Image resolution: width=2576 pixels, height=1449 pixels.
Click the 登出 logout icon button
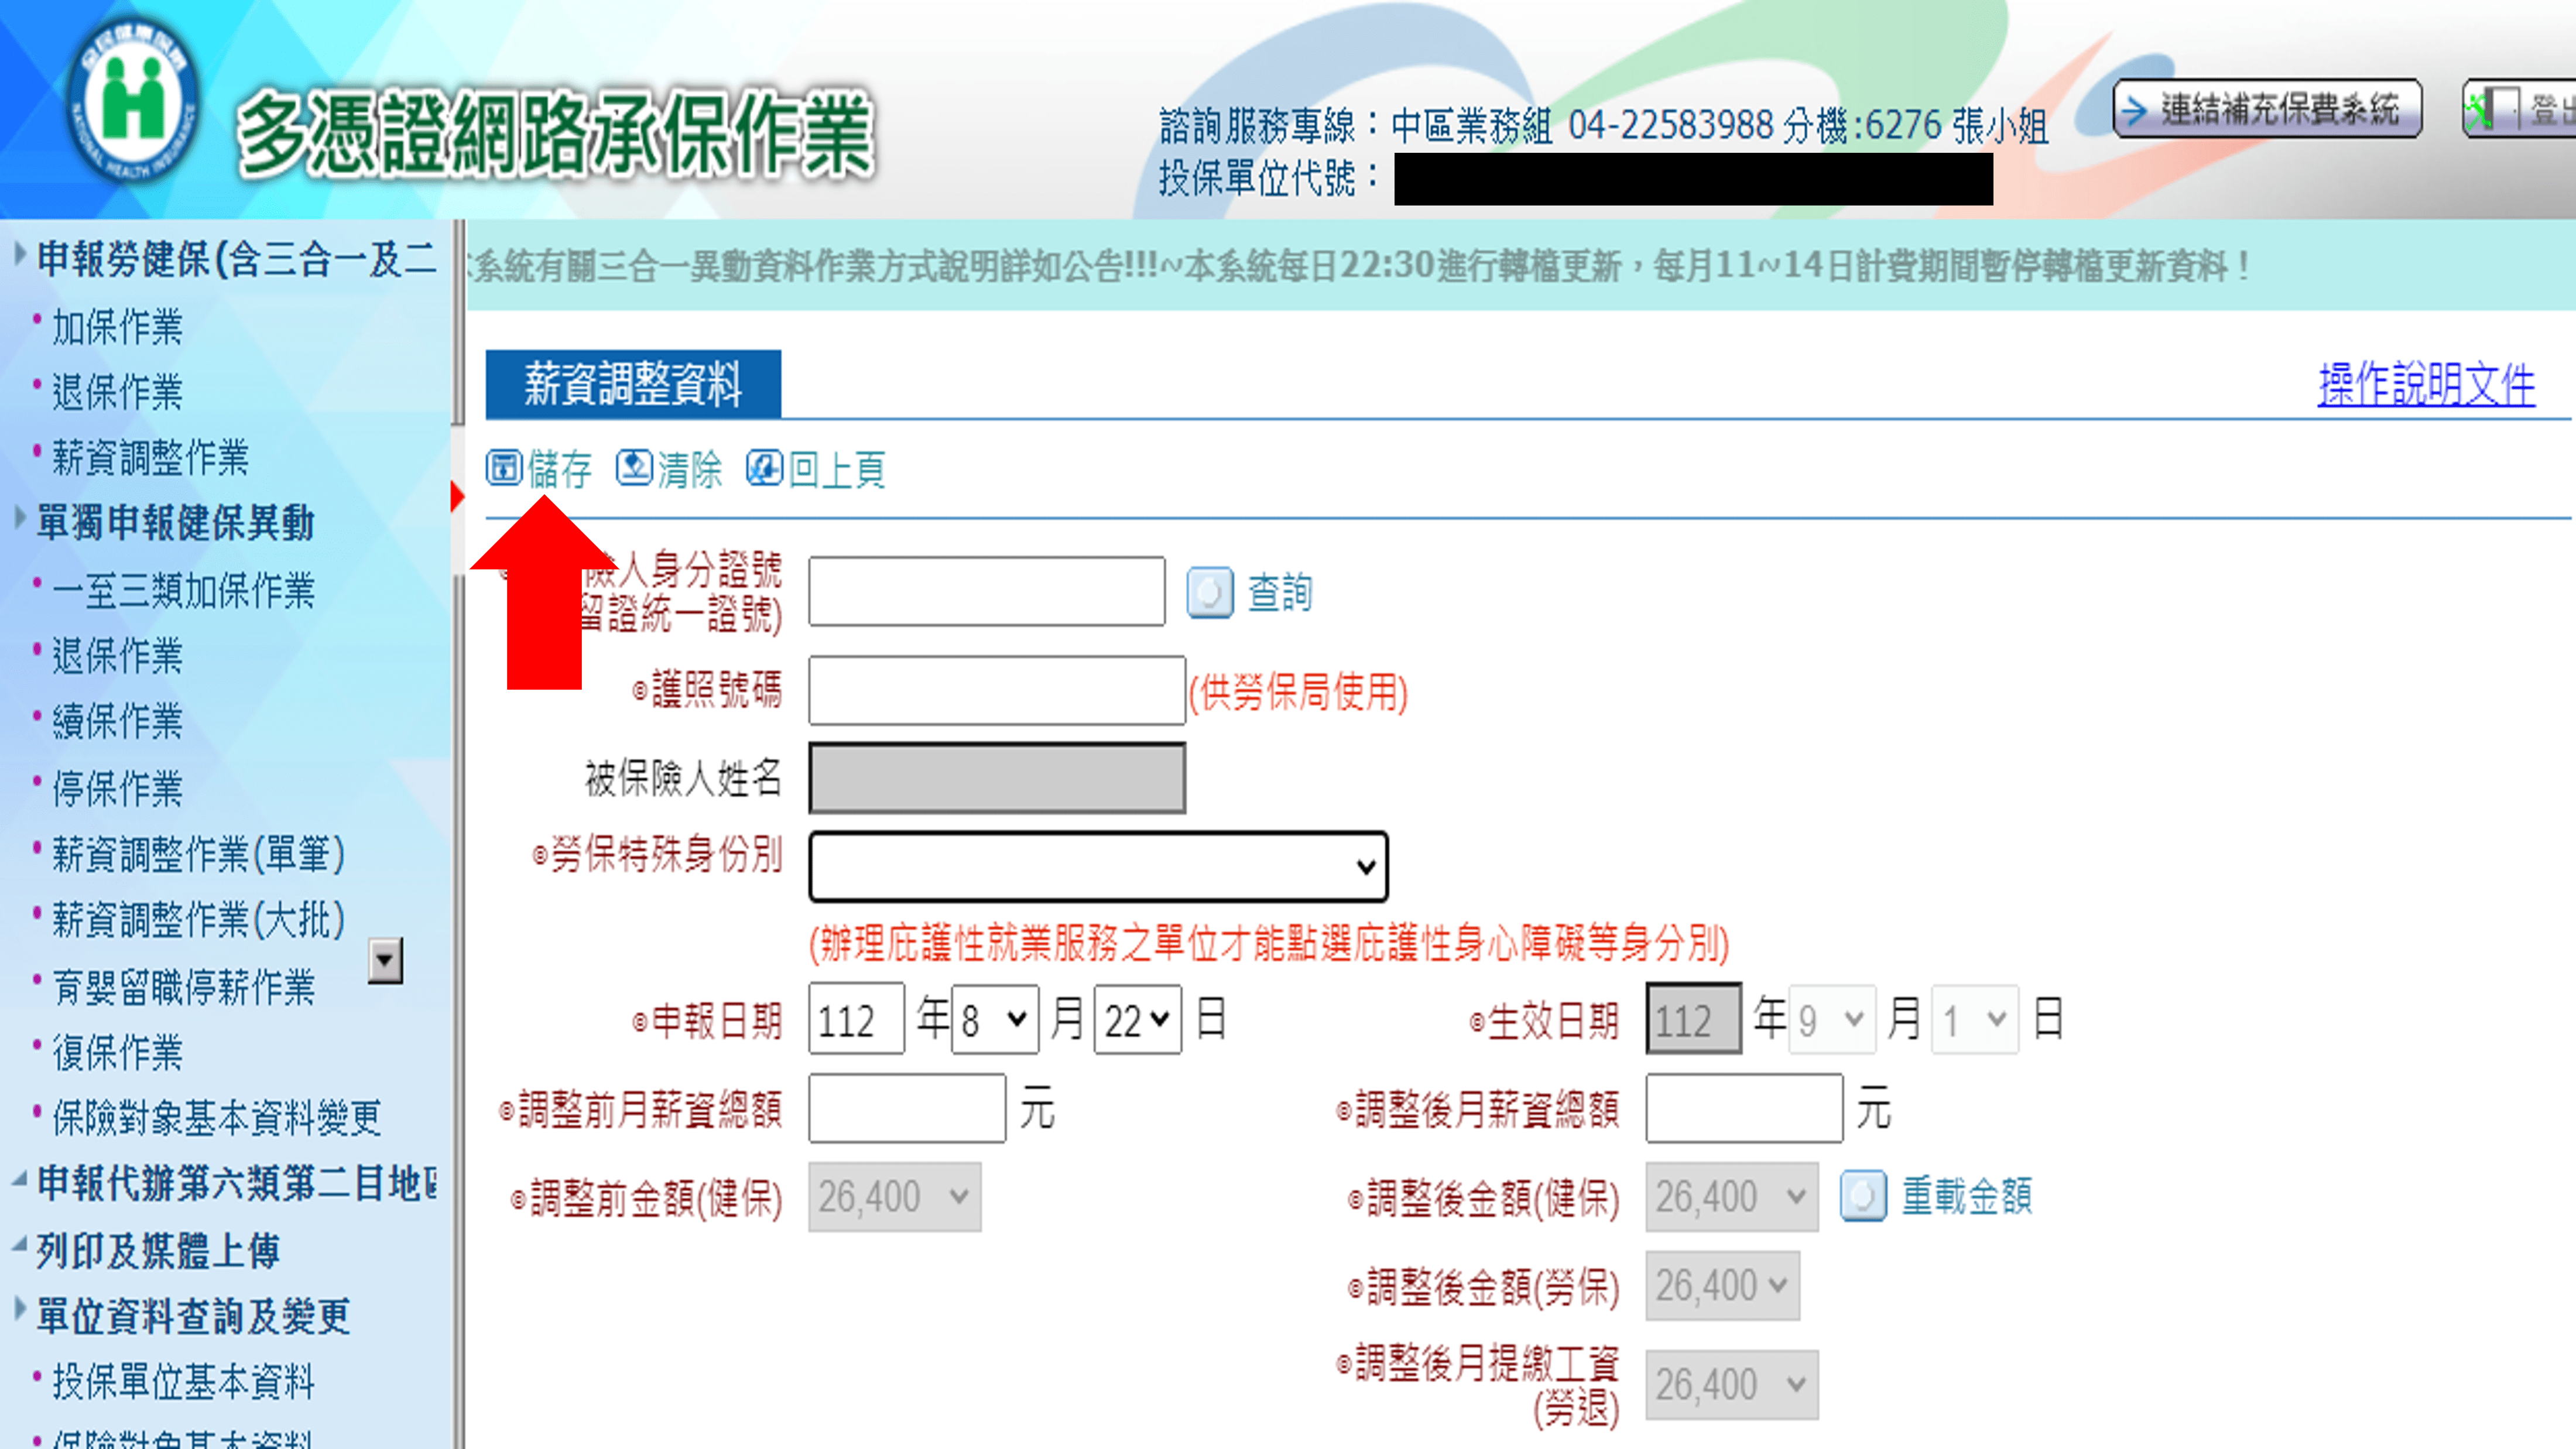tap(2492, 109)
